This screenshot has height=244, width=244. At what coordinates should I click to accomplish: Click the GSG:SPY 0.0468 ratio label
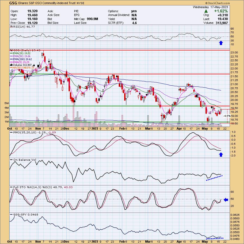[x=26, y=214]
